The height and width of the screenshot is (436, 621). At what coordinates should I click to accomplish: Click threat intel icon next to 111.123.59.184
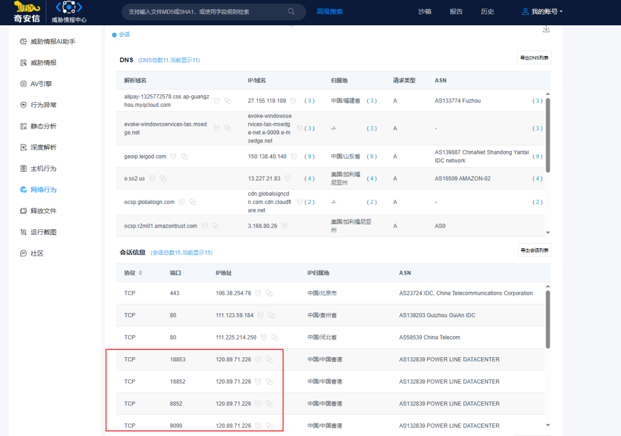260,315
